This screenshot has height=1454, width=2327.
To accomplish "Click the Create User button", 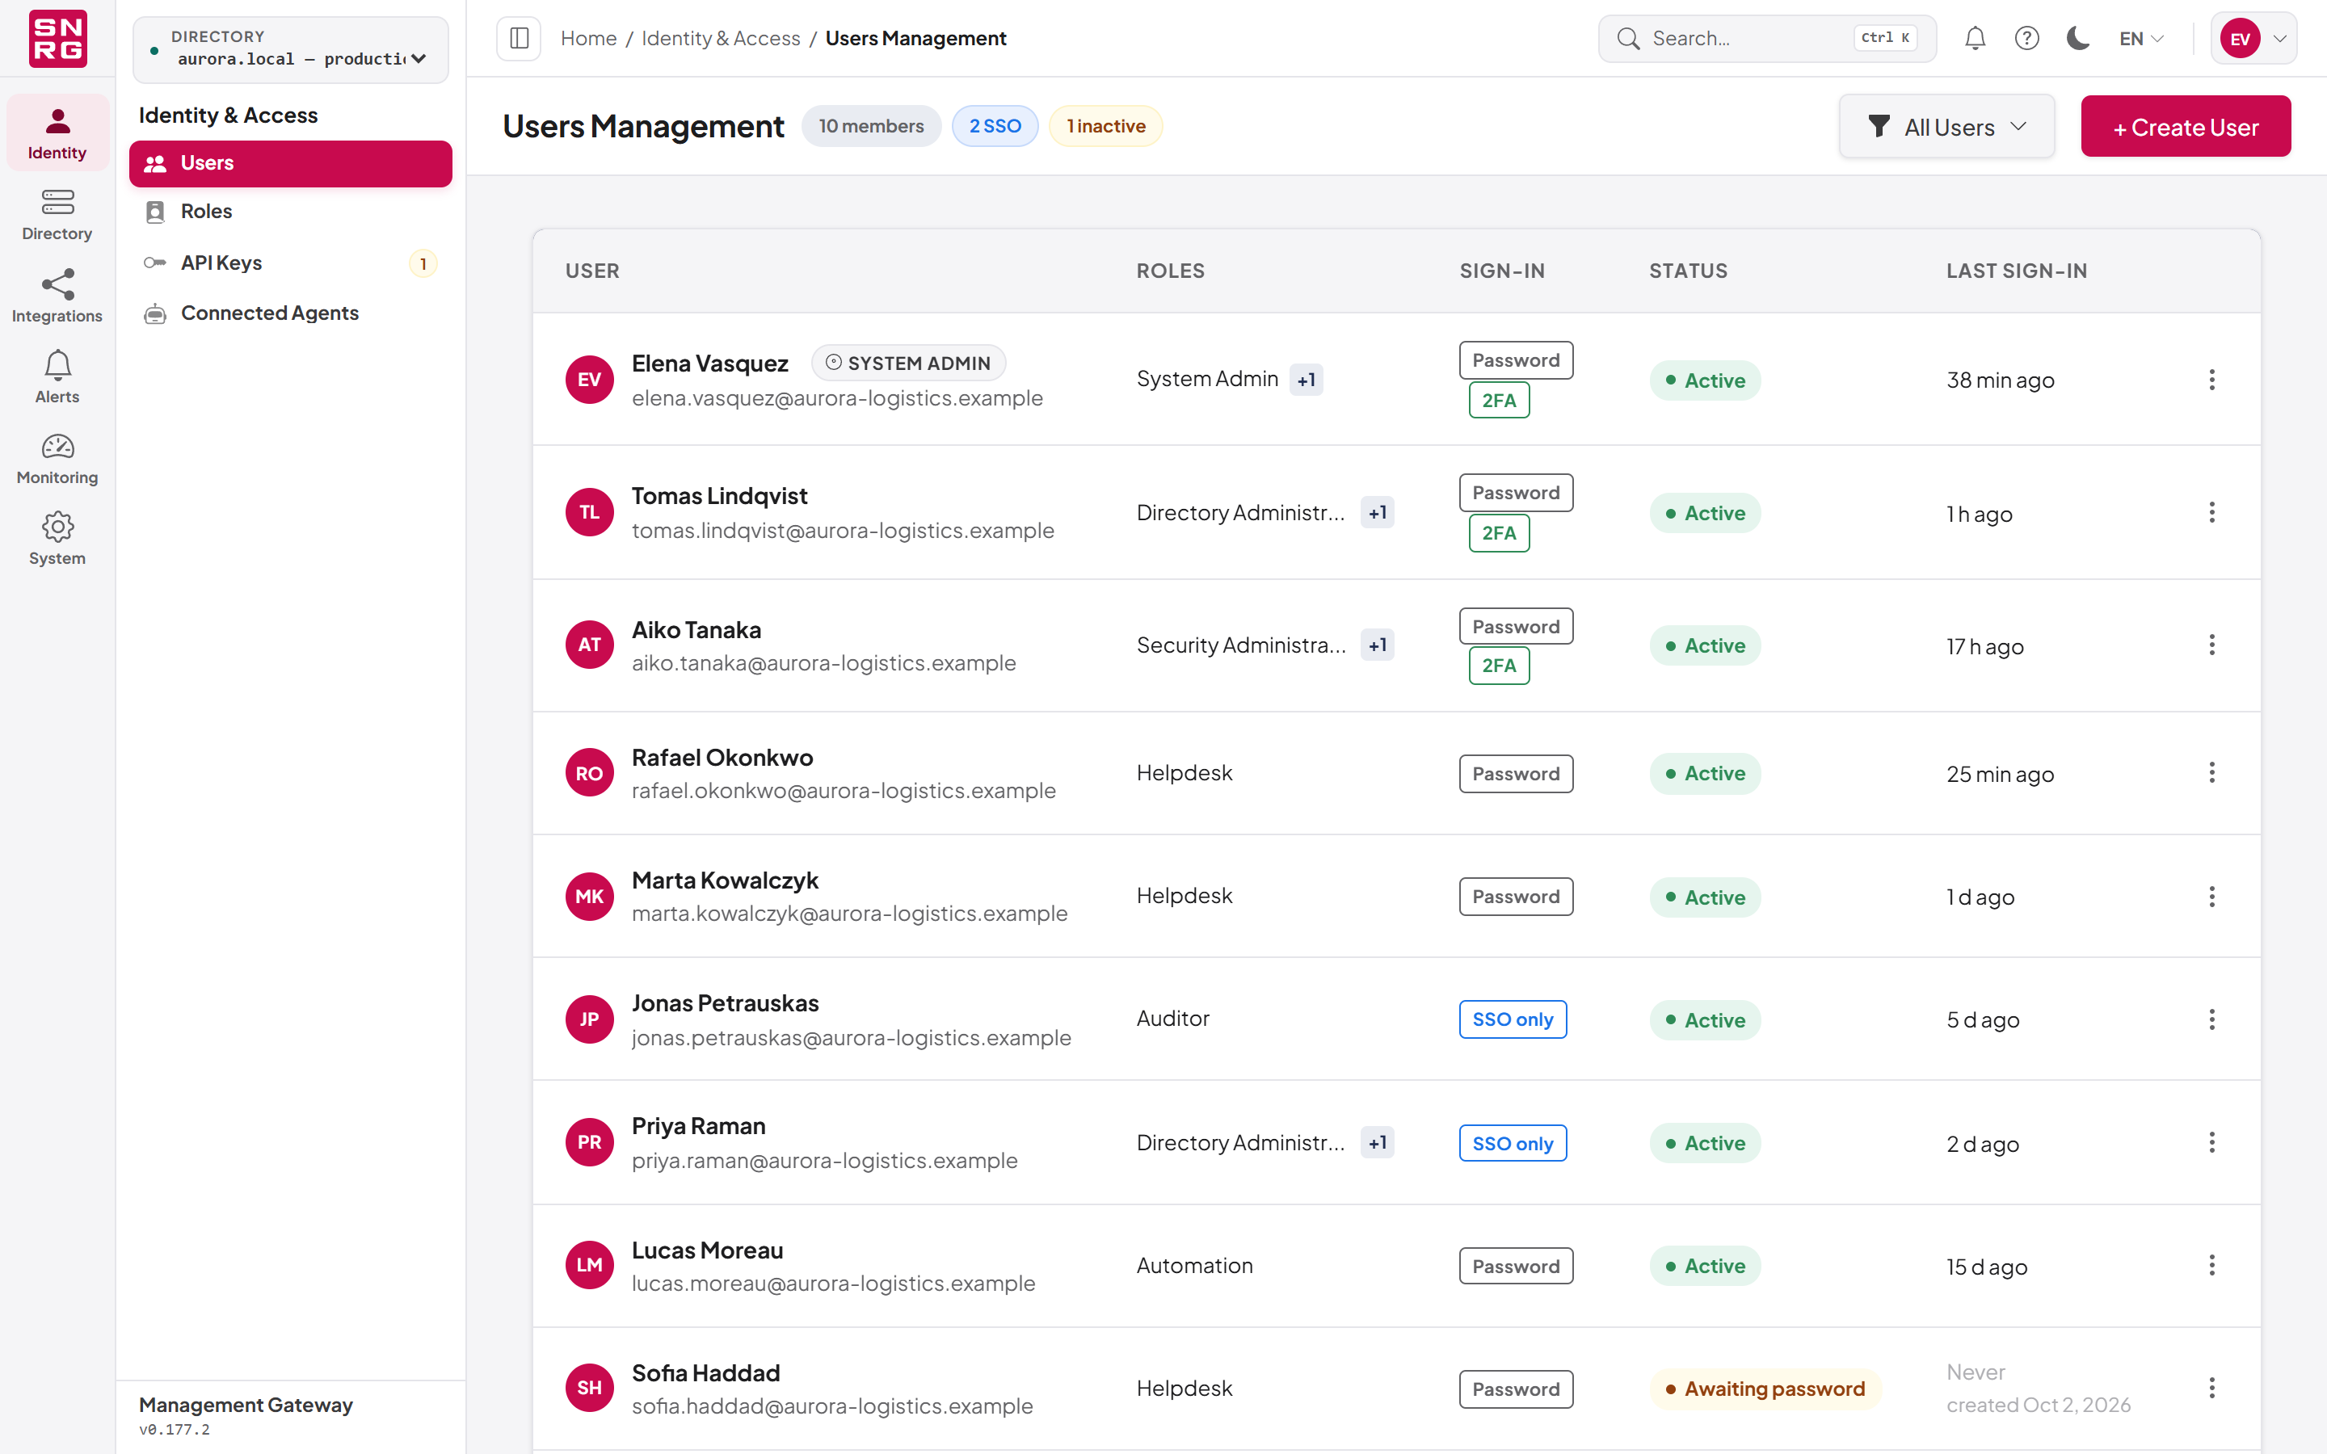I will coord(2186,126).
